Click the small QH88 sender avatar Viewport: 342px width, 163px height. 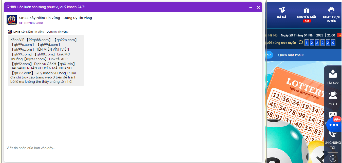tap(10, 32)
